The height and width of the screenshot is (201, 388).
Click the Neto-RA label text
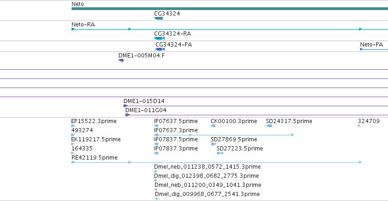[83, 25]
